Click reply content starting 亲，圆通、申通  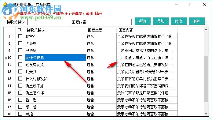coord(147,58)
